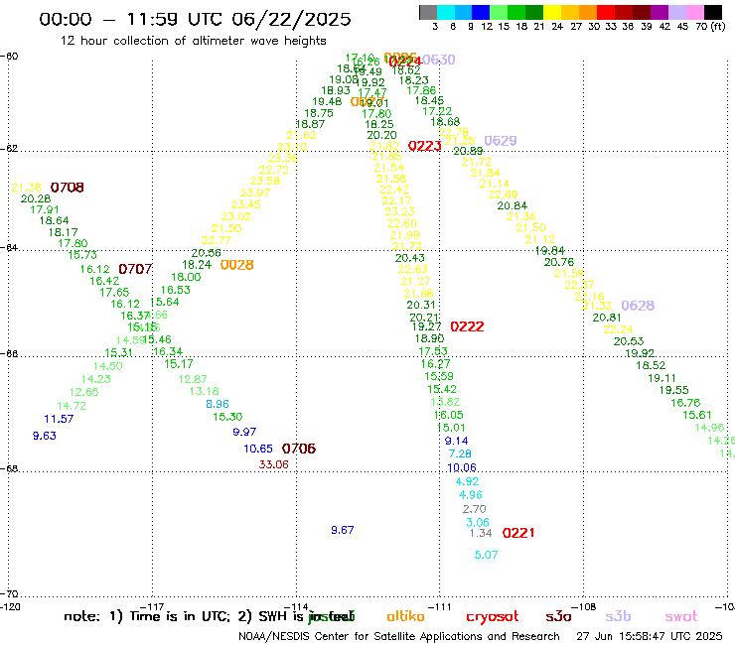This screenshot has width=735, height=645.
Task: Click the light blue 8.96 value
Action: [x=218, y=404]
